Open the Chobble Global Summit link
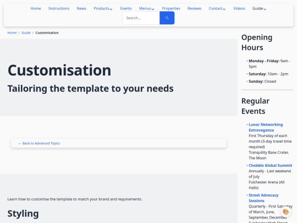The height and width of the screenshot is (223, 297). tap(270, 165)
